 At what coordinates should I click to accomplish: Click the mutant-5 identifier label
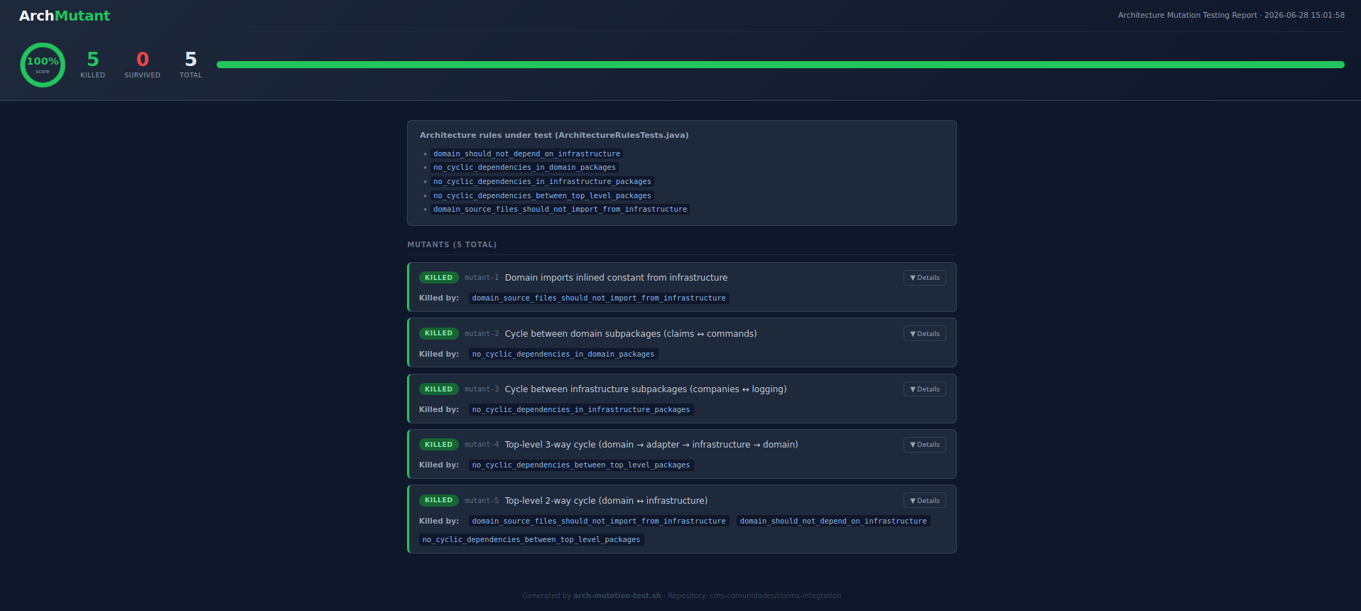pyautogui.click(x=482, y=501)
